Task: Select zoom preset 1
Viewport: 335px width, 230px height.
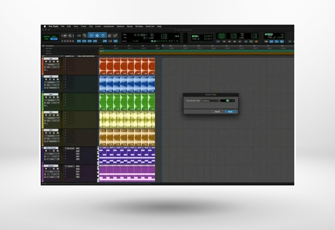Action: [x=62, y=41]
